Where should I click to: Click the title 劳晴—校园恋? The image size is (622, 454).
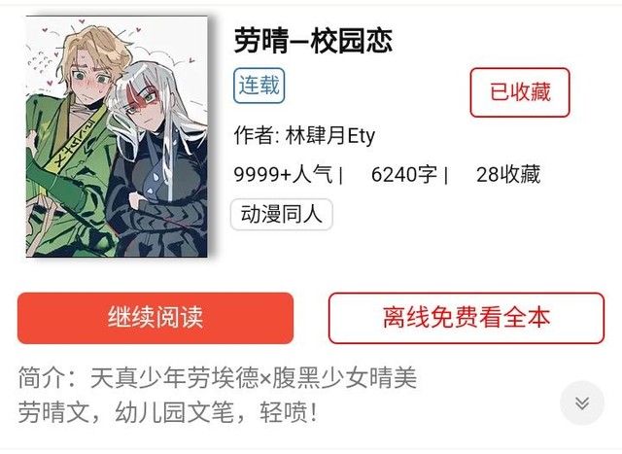click(x=313, y=41)
